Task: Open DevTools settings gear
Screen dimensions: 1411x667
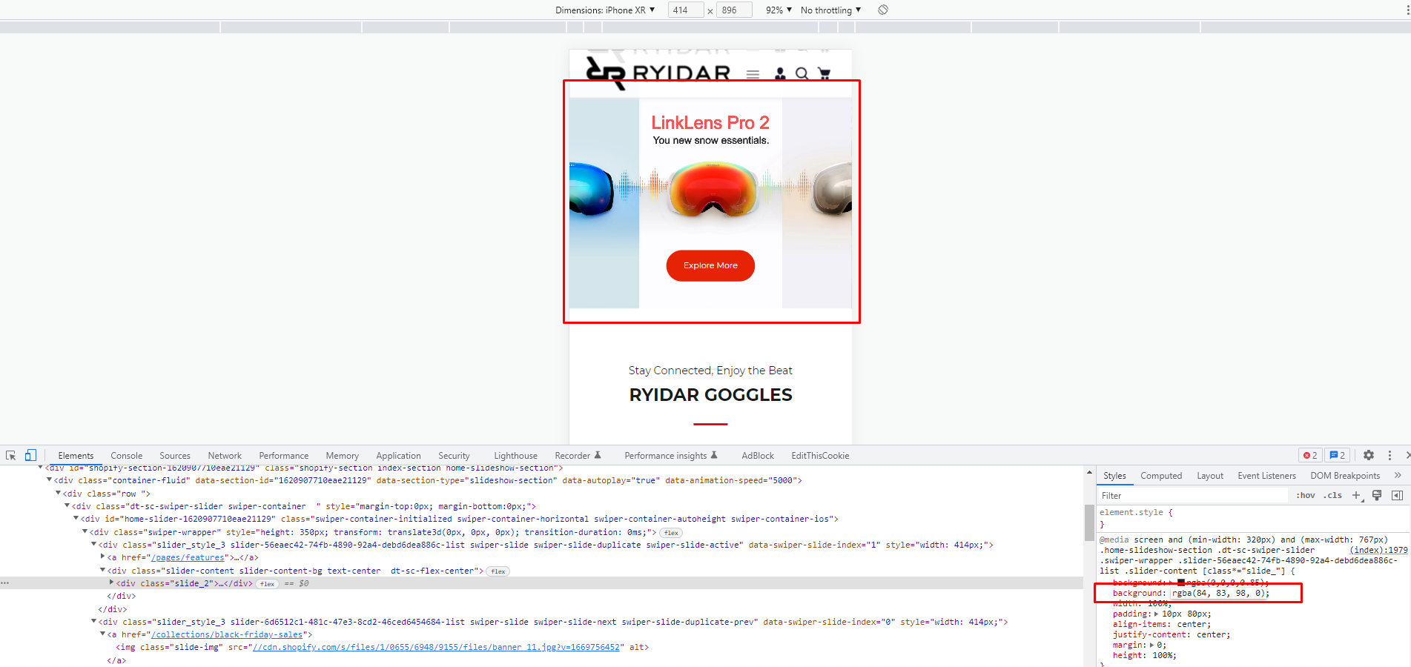Action: [1369, 455]
